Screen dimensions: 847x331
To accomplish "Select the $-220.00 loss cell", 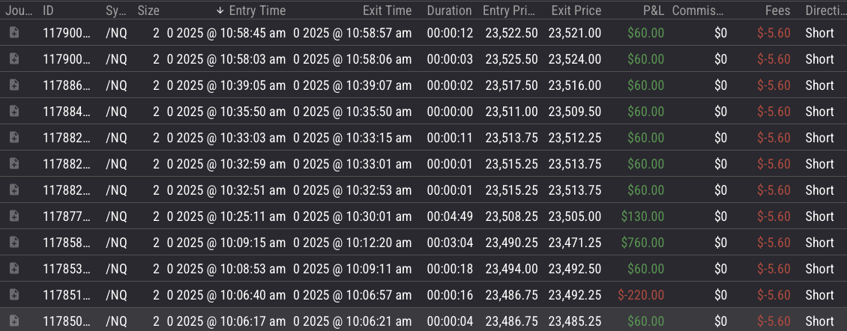I will click(641, 295).
